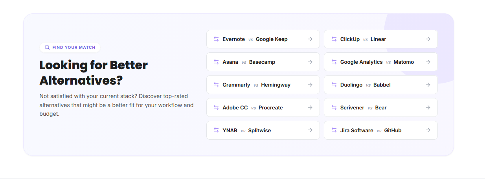
Task: Open Adobe CC vs Procreate comparison
Action: (x=263, y=107)
